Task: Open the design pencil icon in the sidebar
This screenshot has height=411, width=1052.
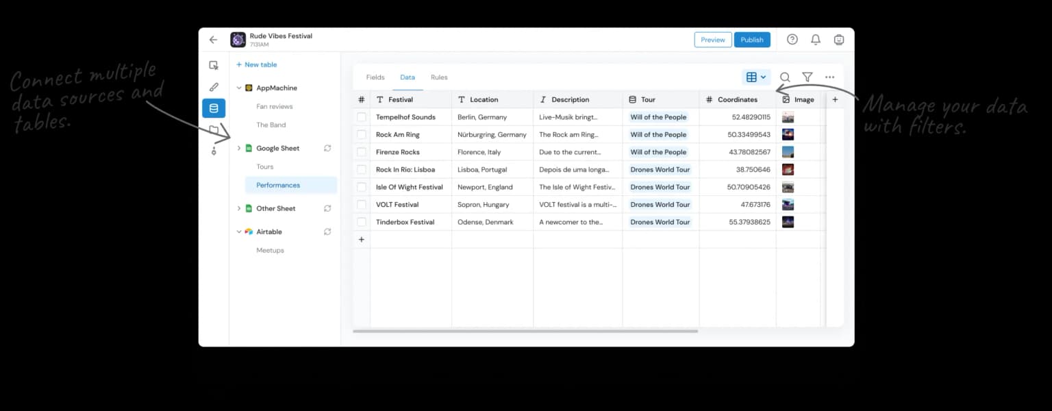Action: point(213,86)
